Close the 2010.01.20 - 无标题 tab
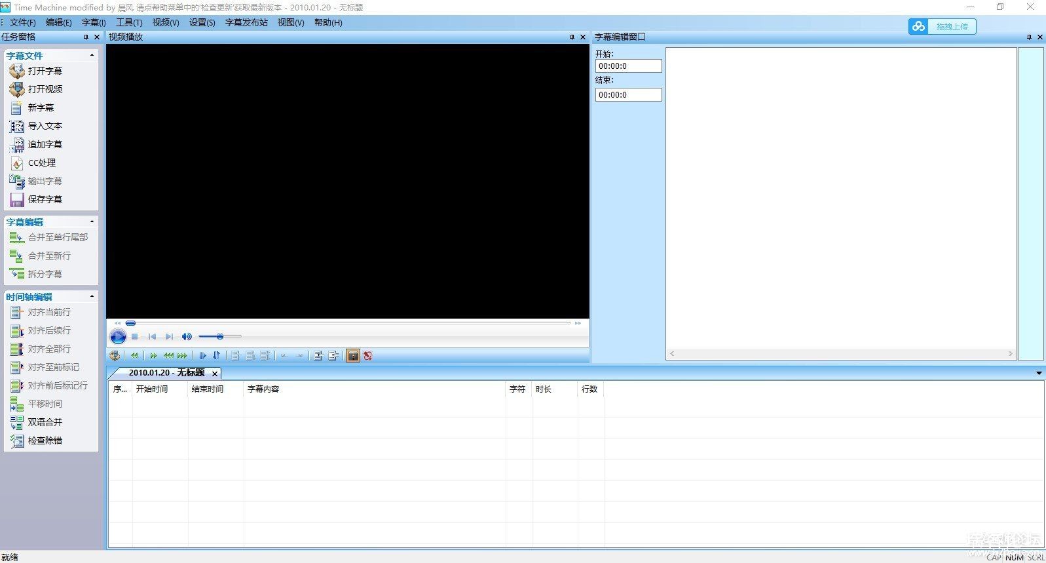 pyautogui.click(x=214, y=374)
